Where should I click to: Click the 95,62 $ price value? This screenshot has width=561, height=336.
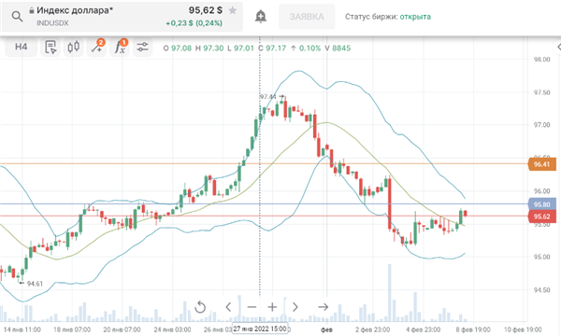206,10
